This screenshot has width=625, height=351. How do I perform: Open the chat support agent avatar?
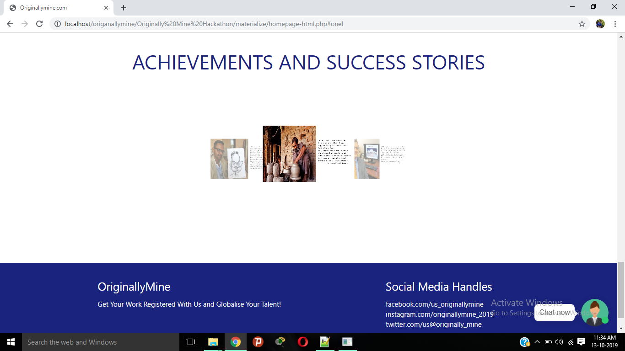tap(595, 312)
